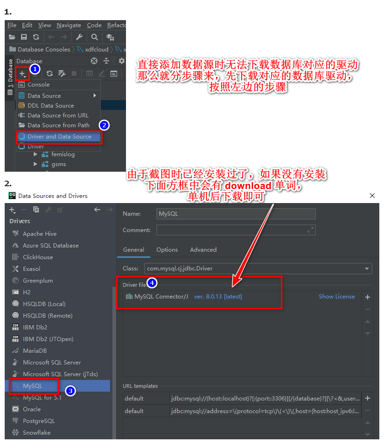Click the Duplicate icon in Drivers toolbar
Image resolution: width=384 pixels, height=444 pixels.
click(36, 210)
